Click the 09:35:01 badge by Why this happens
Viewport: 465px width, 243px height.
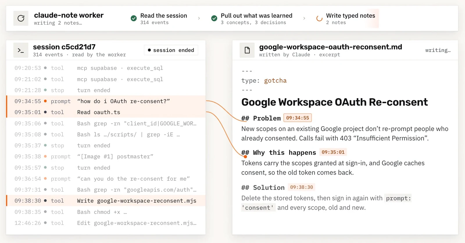pos(333,152)
